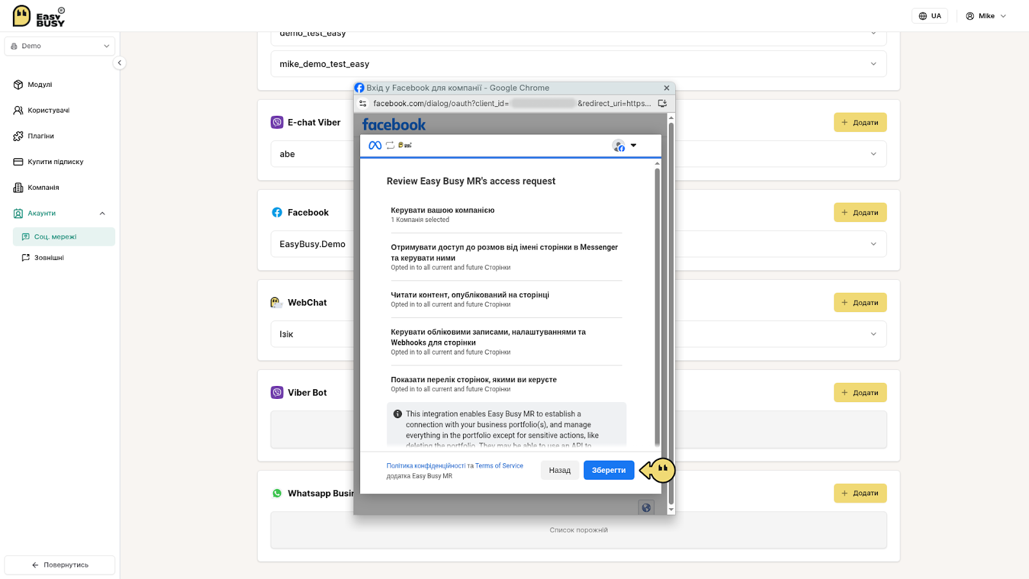This screenshot has width=1029, height=579.
Task: Click the popup window scrollbar down arrow
Action: point(671,510)
